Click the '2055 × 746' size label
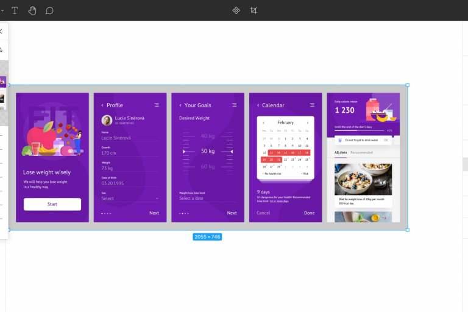468x312 pixels. (207, 237)
